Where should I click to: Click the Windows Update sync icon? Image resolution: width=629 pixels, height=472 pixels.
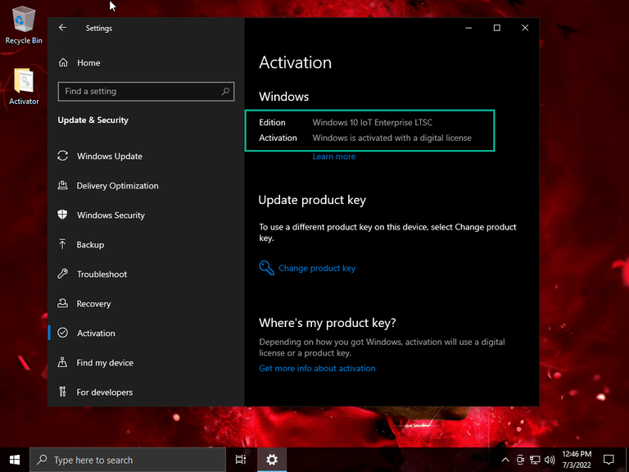(x=62, y=156)
